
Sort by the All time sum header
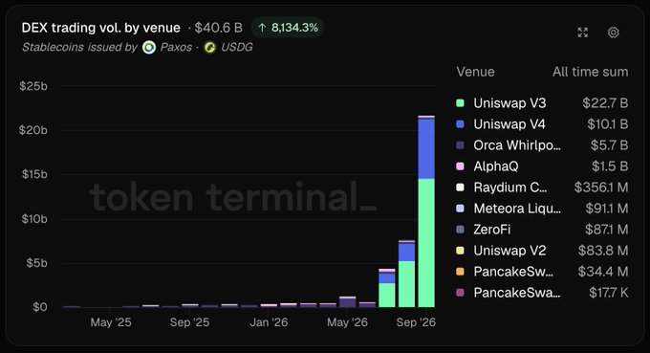pos(591,72)
